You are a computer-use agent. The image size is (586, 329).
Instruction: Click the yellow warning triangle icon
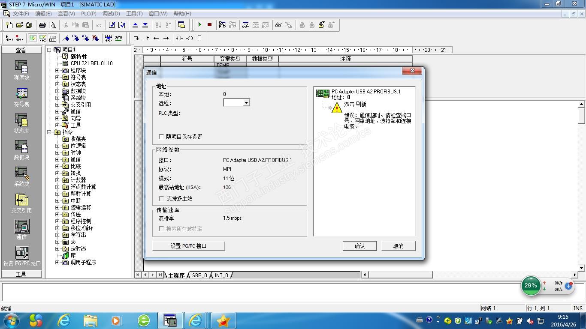337,108
